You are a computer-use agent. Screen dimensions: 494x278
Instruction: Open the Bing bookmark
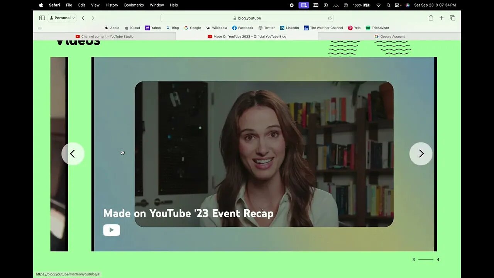coord(173,28)
